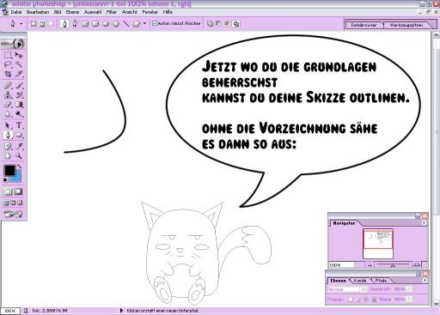The width and height of the screenshot is (440, 315).
Task: Open the Dateibrowser palette tab
Action: click(x=364, y=25)
